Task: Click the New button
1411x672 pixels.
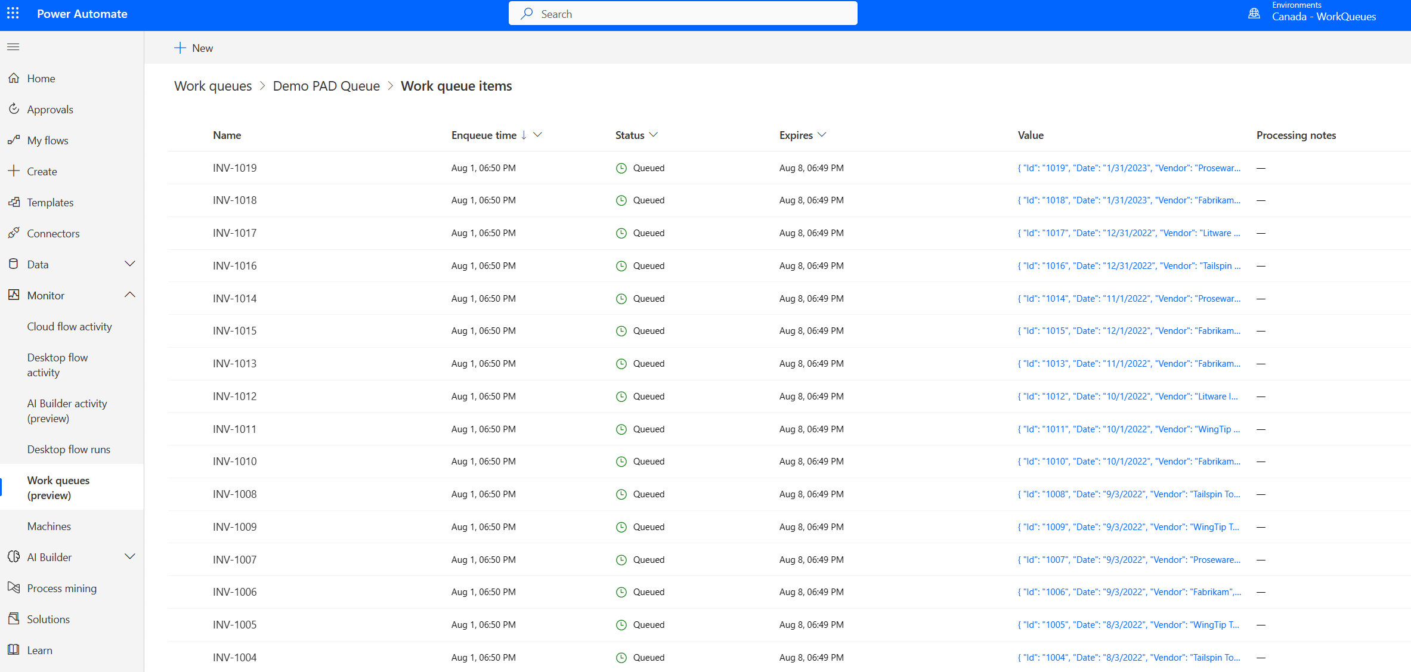Action: (193, 48)
